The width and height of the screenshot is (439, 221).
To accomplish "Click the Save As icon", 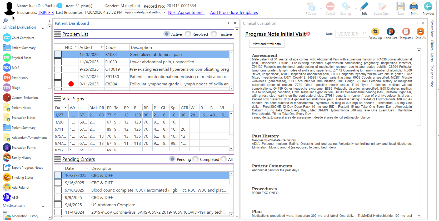I will pyautogui.click(x=420, y=32).
